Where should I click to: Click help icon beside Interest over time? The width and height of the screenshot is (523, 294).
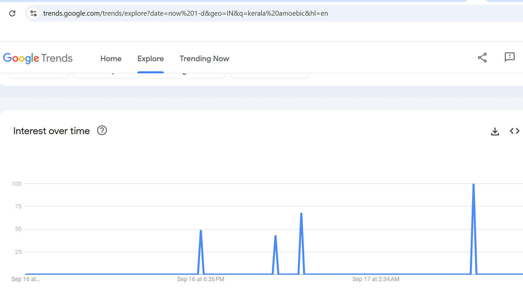102,131
